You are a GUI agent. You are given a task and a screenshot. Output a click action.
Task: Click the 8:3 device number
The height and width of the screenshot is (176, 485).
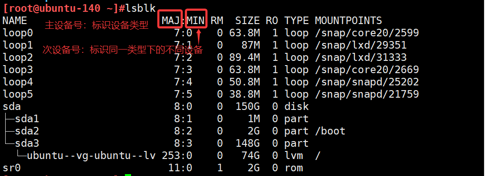[x=183, y=143]
